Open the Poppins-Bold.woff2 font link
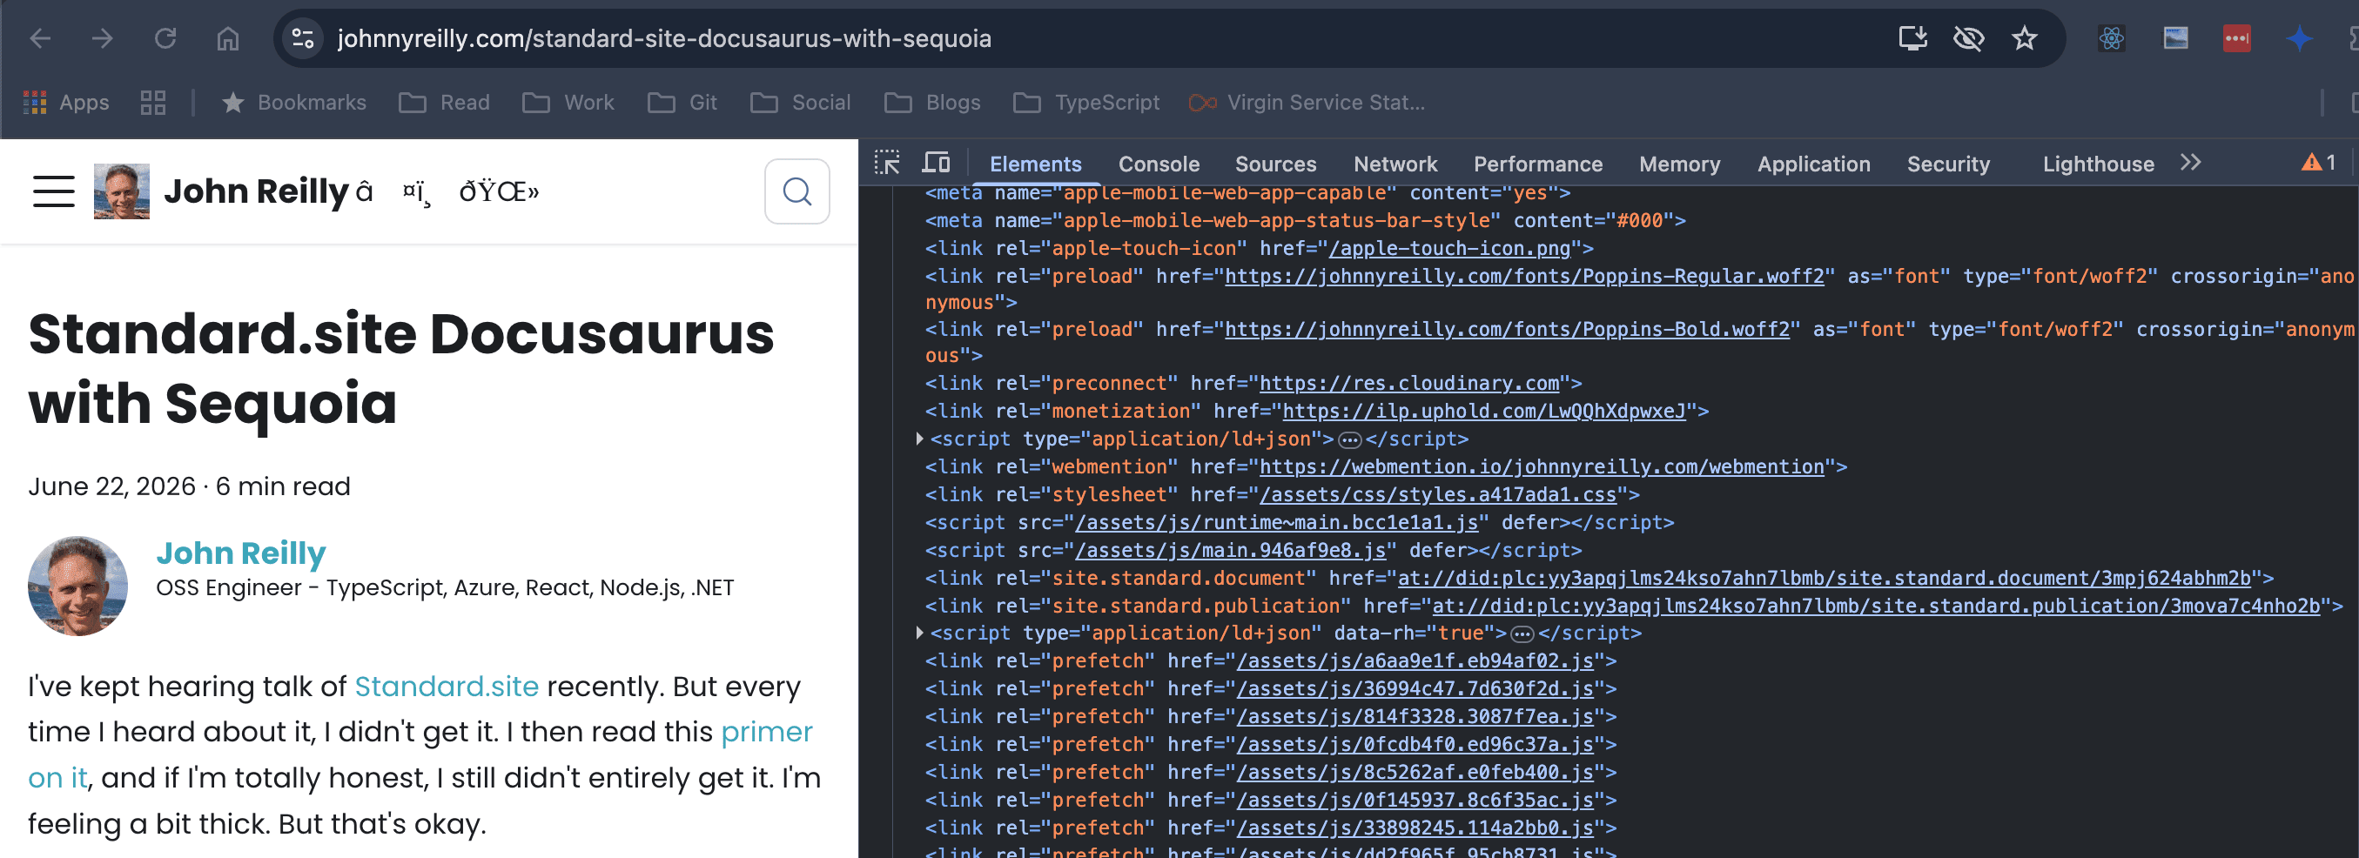 [x=1508, y=329]
